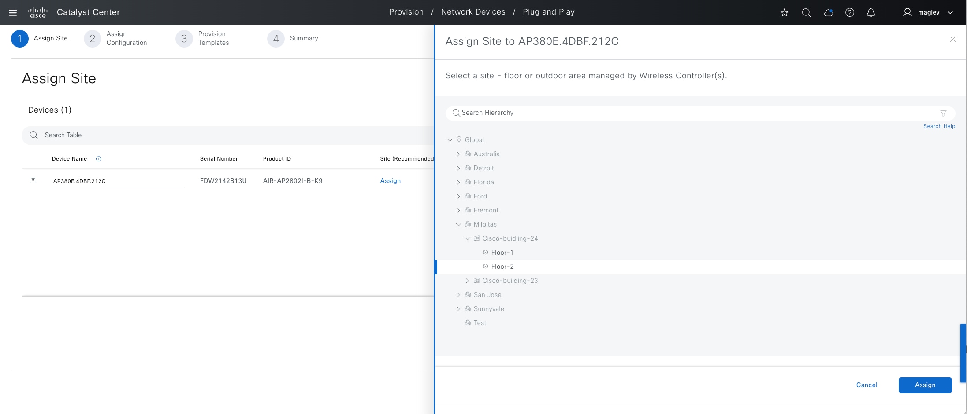Screen dimensions: 967x414
Task: Select Floor-2 in the site tree
Action: [x=502, y=267]
